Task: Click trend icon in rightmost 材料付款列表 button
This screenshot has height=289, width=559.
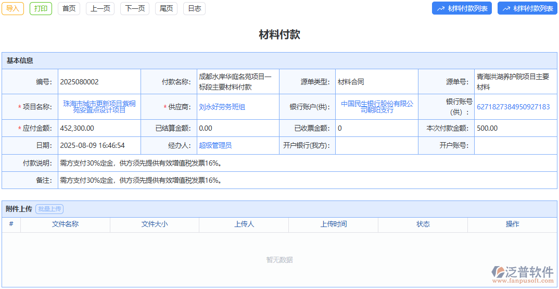Action: point(506,9)
